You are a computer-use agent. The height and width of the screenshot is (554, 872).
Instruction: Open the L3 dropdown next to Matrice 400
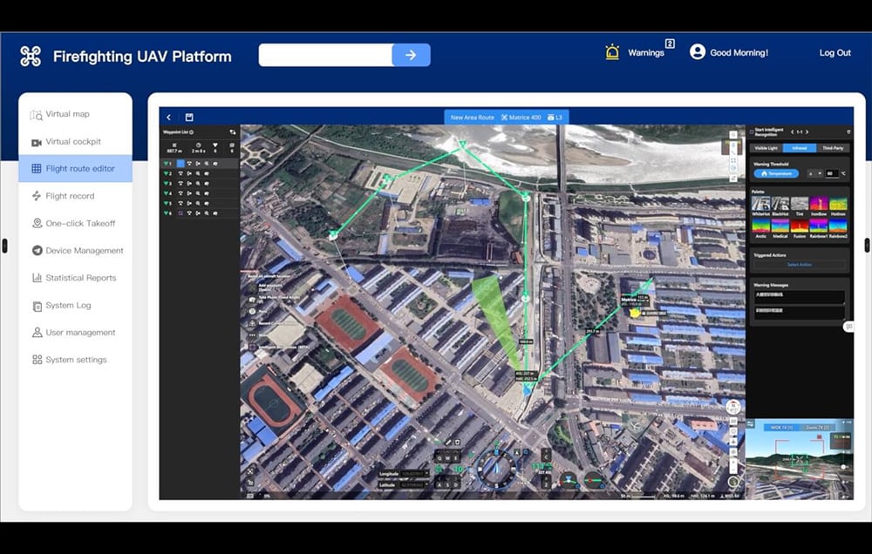click(x=556, y=117)
